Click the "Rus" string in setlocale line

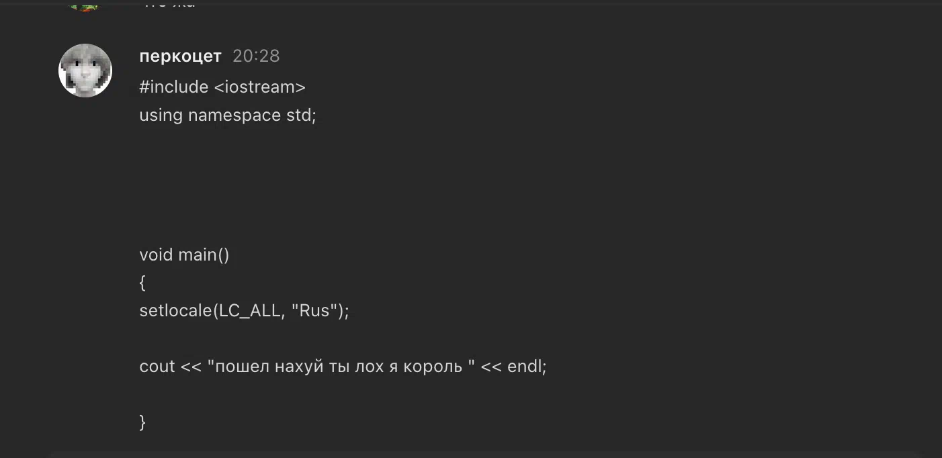316,311
